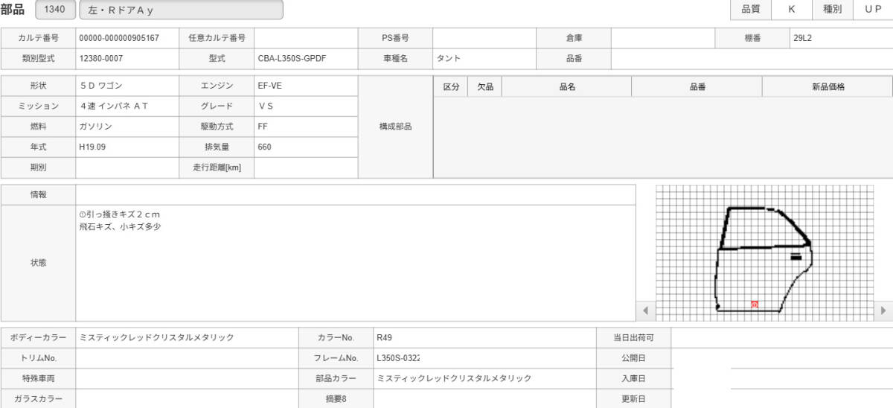The image size is (893, 408).
Task: Click the part name field 左・RドアAy
Action: tap(181, 10)
